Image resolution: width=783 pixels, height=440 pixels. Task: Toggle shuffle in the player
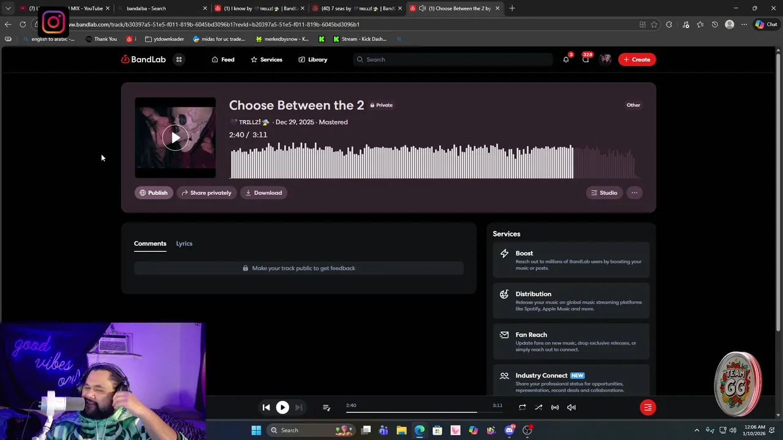tap(538, 407)
